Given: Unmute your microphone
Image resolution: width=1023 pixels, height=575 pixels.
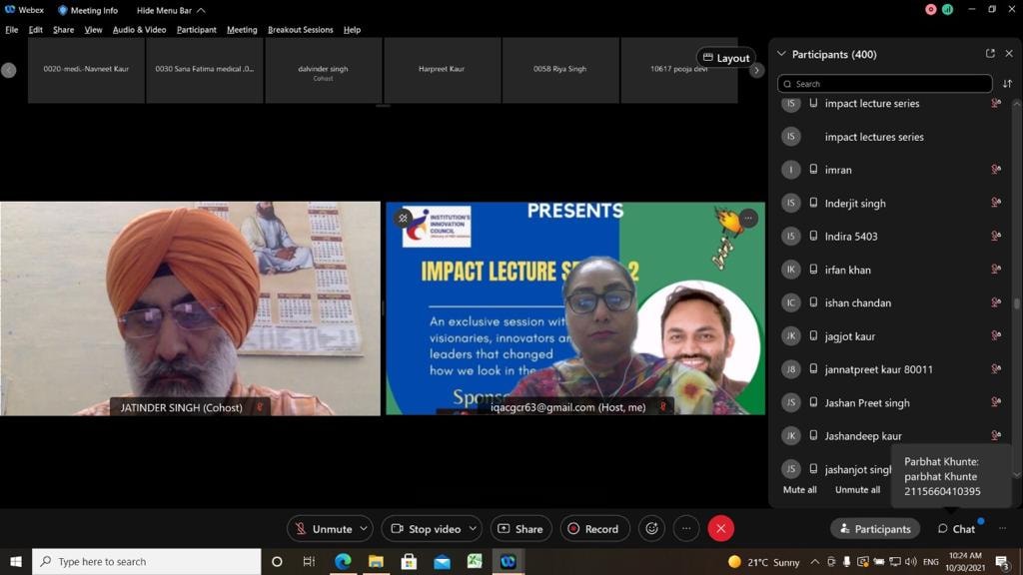Looking at the screenshot, I should coord(323,529).
